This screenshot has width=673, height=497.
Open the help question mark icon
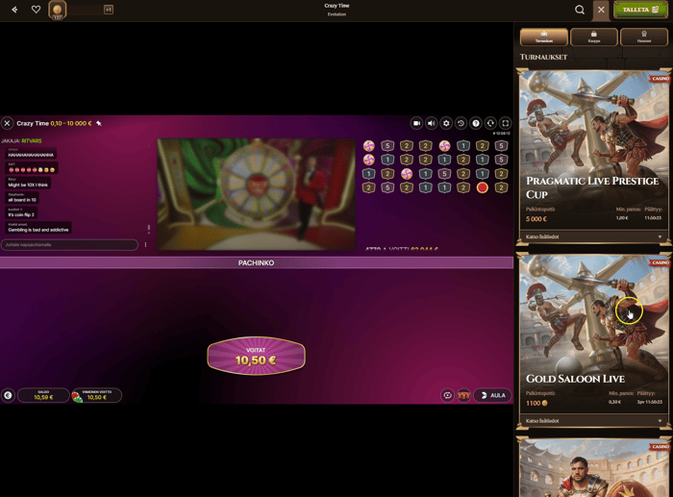pos(476,123)
